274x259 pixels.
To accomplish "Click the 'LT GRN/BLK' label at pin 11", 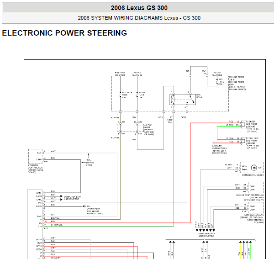I will tap(57, 225).
